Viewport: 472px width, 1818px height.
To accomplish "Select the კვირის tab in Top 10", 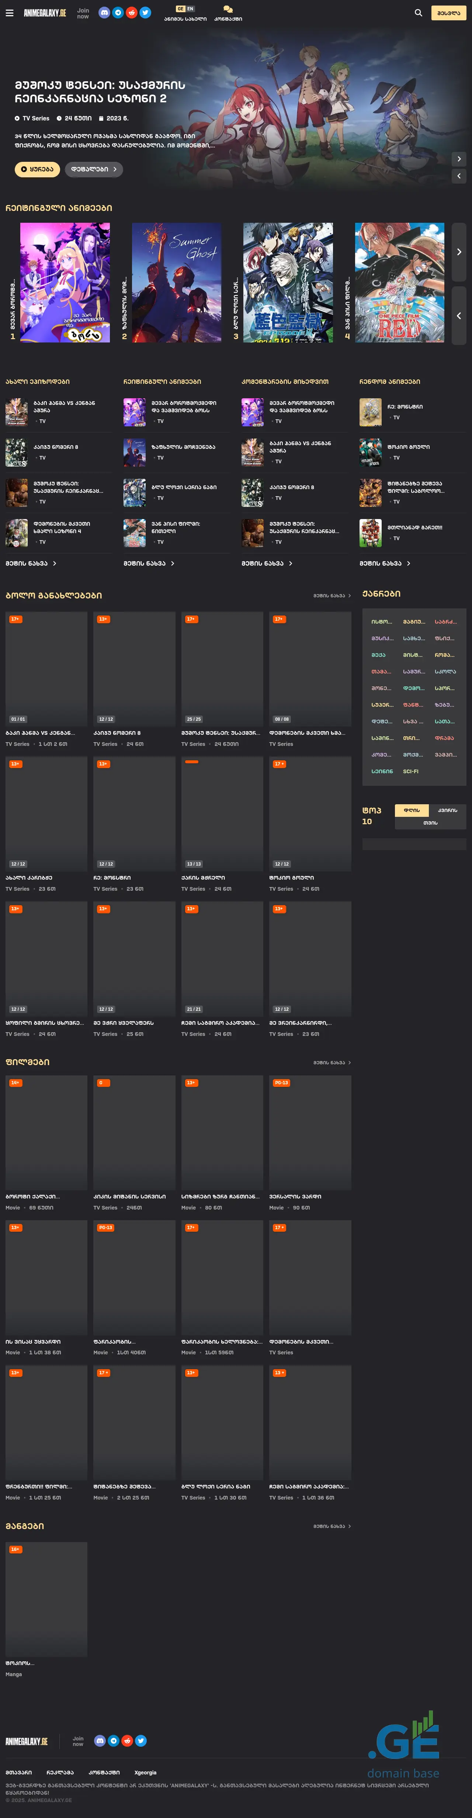I will pyautogui.click(x=447, y=810).
